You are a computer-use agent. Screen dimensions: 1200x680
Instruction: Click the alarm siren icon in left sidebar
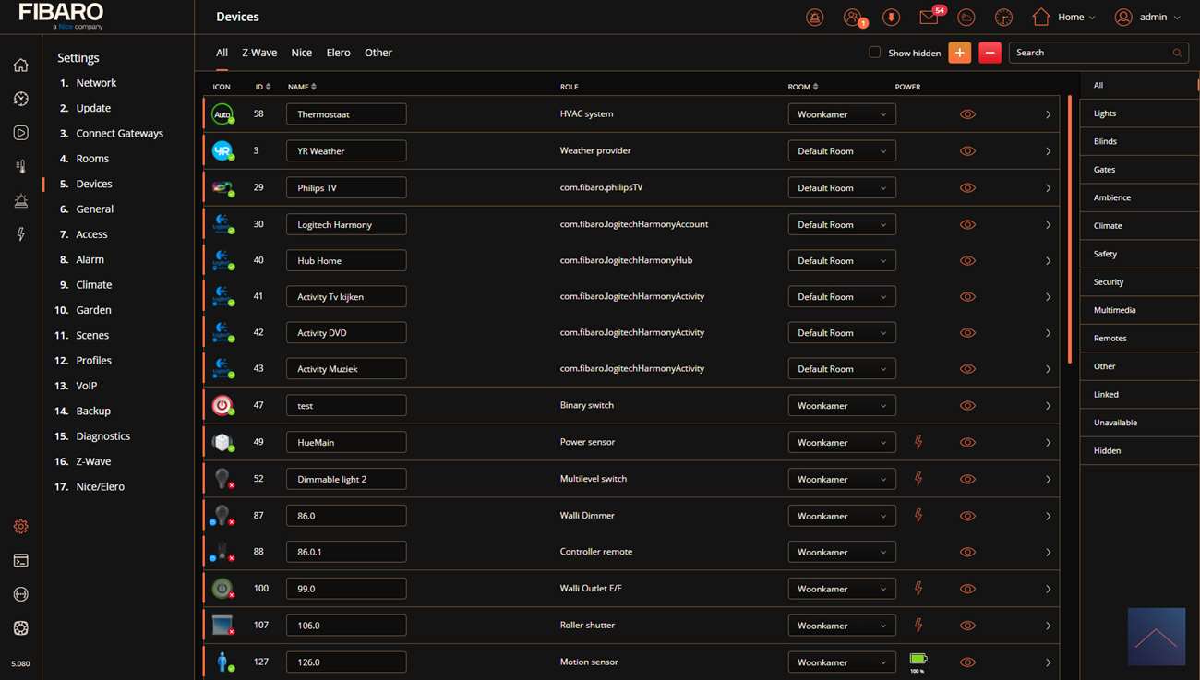pos(20,201)
